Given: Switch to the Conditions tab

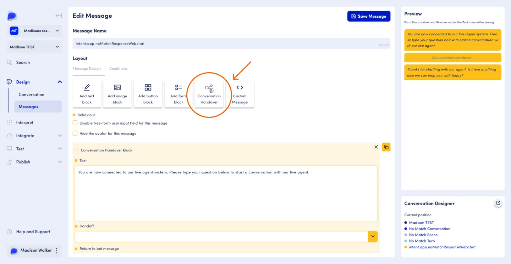Looking at the screenshot, I should 118,69.
